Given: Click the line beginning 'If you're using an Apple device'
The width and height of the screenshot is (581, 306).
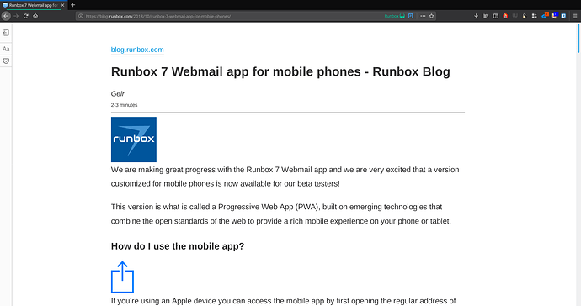Looking at the screenshot, I should point(284,301).
